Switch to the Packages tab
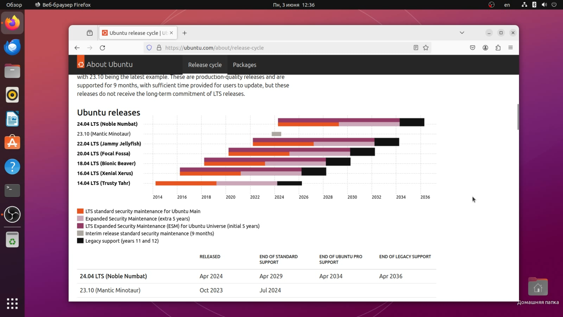The width and height of the screenshot is (563, 317). coord(245,65)
